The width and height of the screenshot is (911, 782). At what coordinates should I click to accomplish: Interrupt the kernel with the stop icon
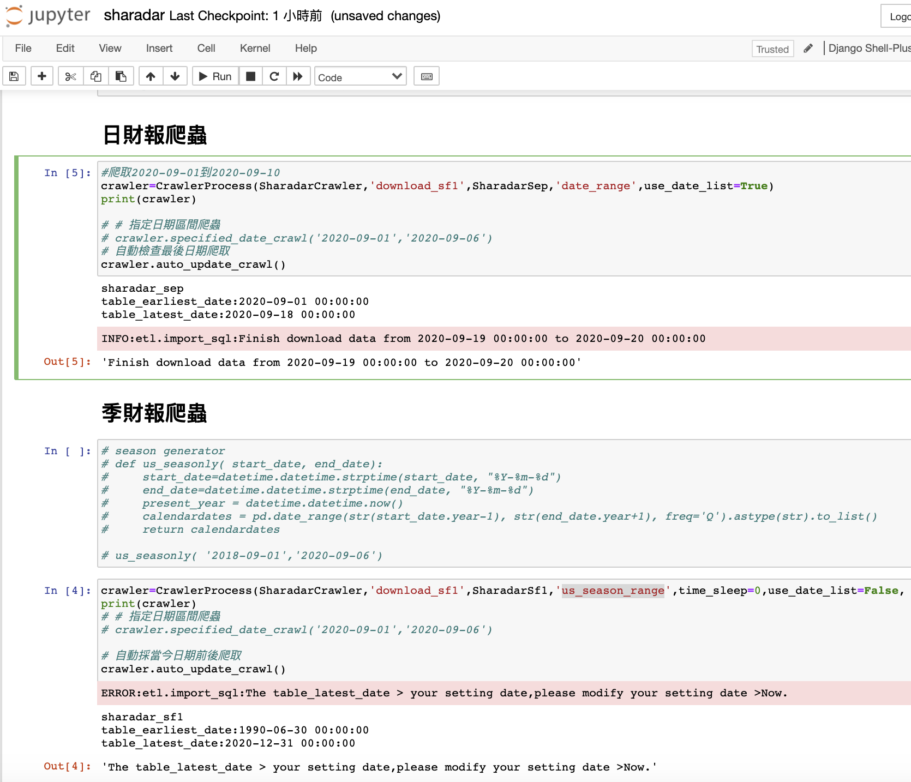click(x=250, y=76)
